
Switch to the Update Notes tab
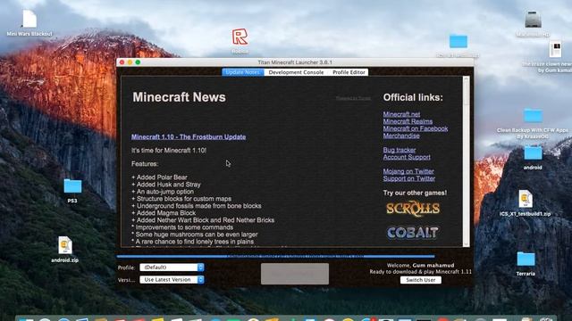pyautogui.click(x=242, y=72)
